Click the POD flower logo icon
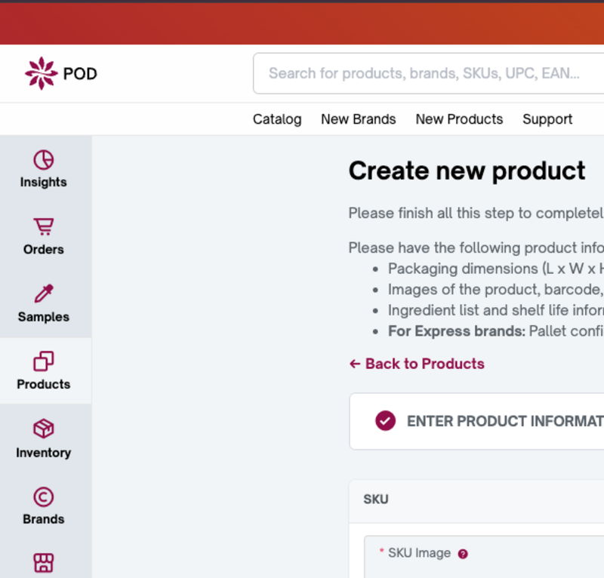 (x=41, y=73)
